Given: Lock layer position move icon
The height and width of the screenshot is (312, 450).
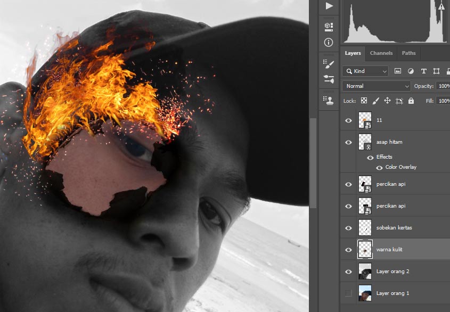Looking at the screenshot, I should point(387,101).
